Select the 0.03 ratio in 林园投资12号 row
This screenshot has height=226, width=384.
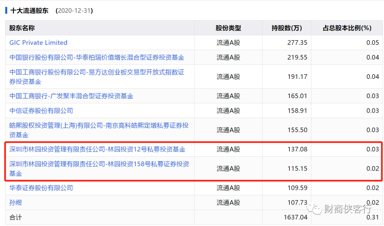click(373, 149)
